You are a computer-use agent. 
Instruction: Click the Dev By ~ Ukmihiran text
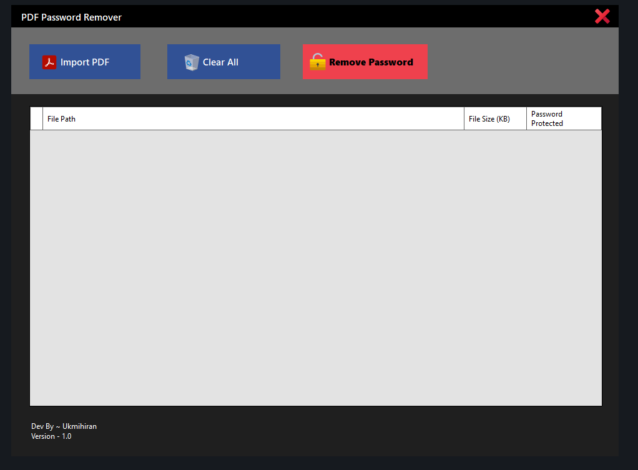pos(64,426)
